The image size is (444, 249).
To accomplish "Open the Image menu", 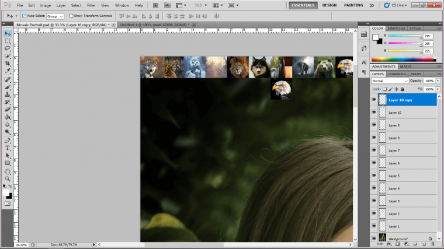I will click(x=46, y=5).
